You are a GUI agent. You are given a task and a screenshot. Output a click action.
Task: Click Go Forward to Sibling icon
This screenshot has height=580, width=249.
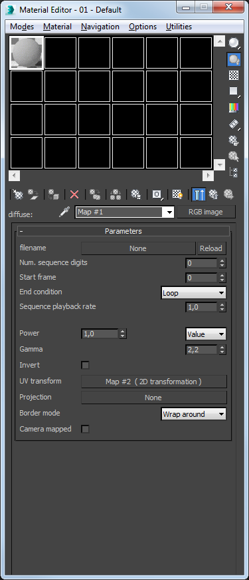(x=228, y=194)
